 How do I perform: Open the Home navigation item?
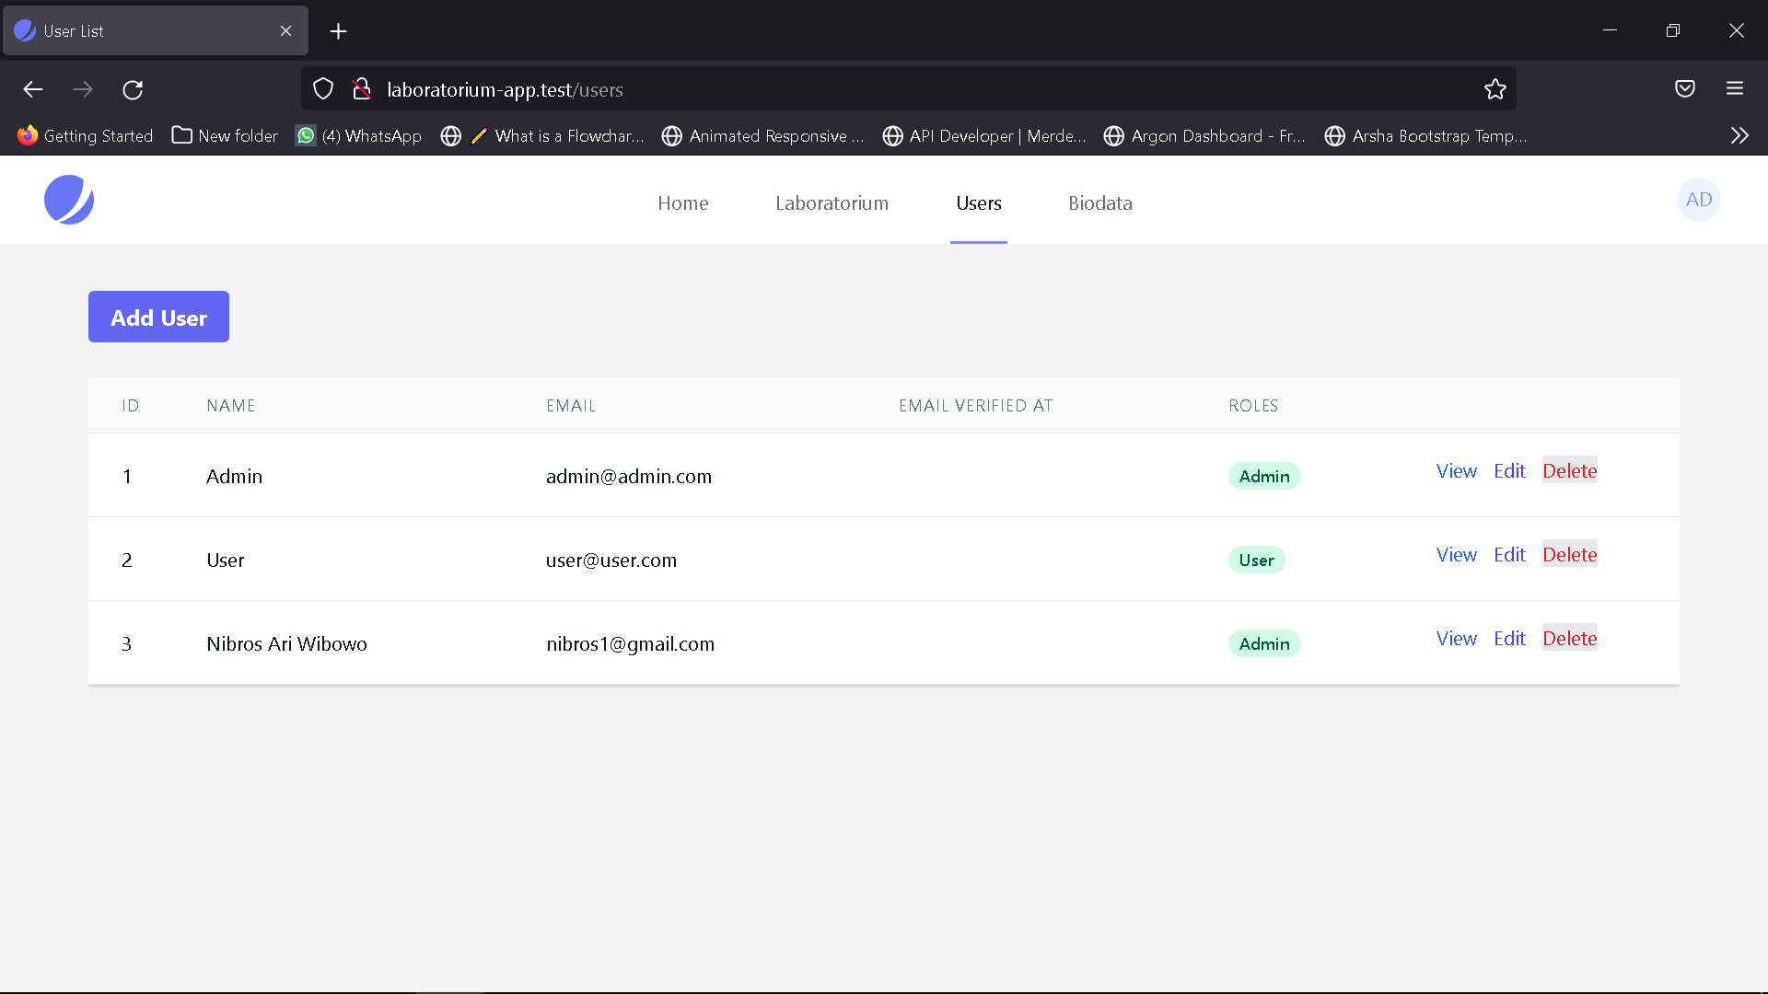tap(683, 202)
